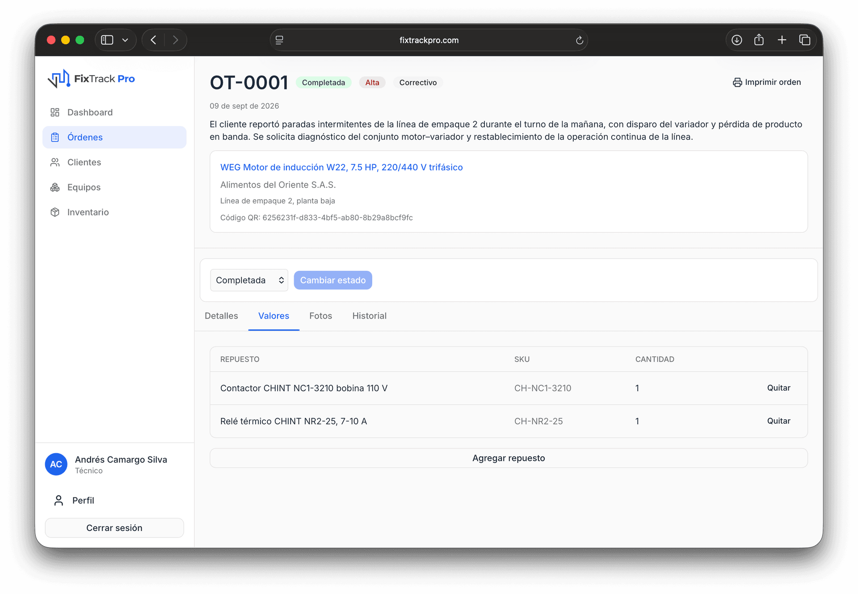Click the Código QR text line
Viewport: 858px width, 594px height.
coord(316,218)
